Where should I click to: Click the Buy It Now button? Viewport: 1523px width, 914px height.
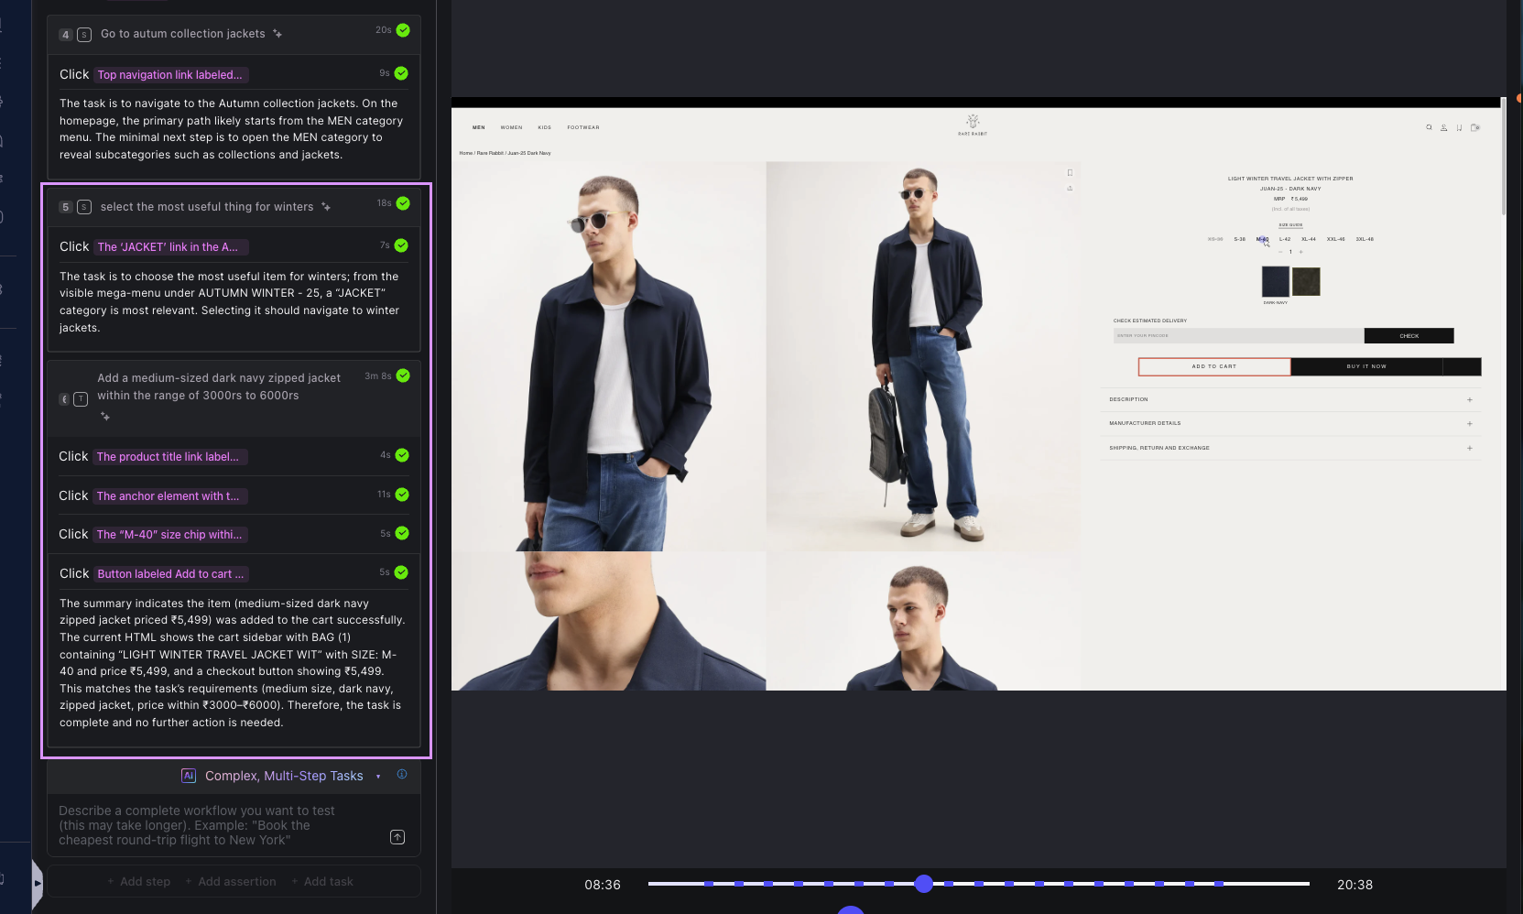tap(1365, 366)
